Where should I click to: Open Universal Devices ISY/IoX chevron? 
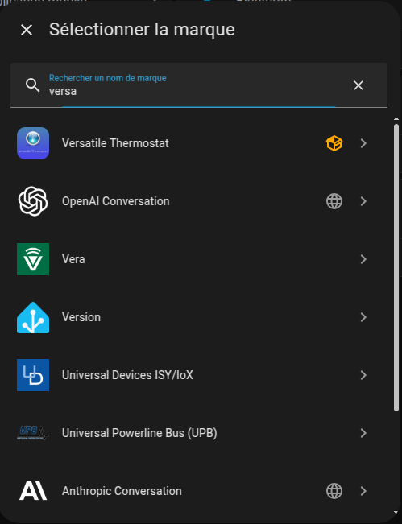(363, 375)
